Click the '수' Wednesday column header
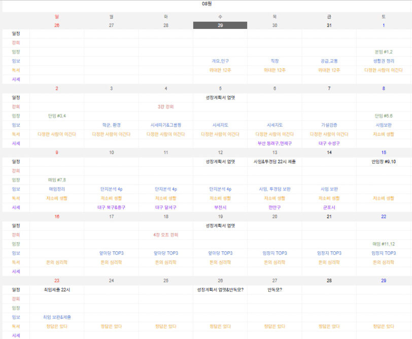412x339 pixels. coord(220,17)
